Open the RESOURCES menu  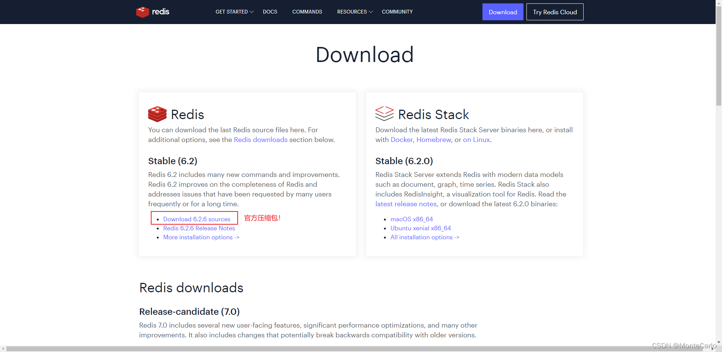coord(352,12)
